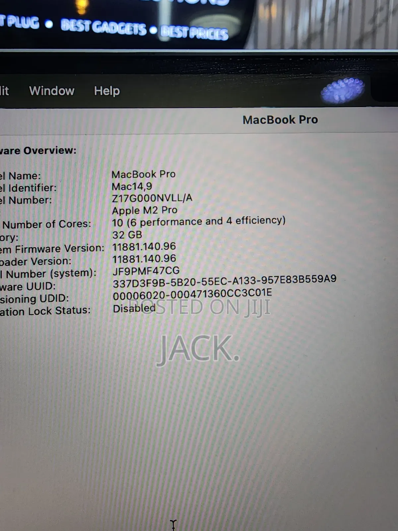Select the hardware UUID value 337D3F9B-5B20-55EC-A133-957E83B559A9
Image resolution: width=398 pixels, height=531 pixels.
tap(225, 281)
